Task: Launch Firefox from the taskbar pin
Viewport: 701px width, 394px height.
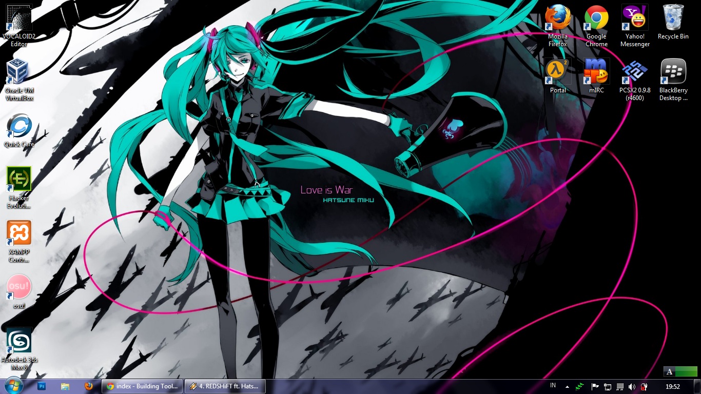Action: (89, 386)
